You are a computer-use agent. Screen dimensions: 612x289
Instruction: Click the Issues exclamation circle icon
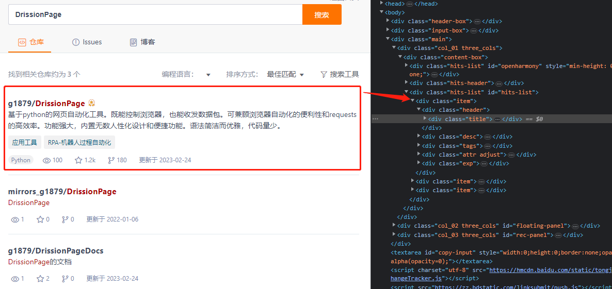[76, 42]
